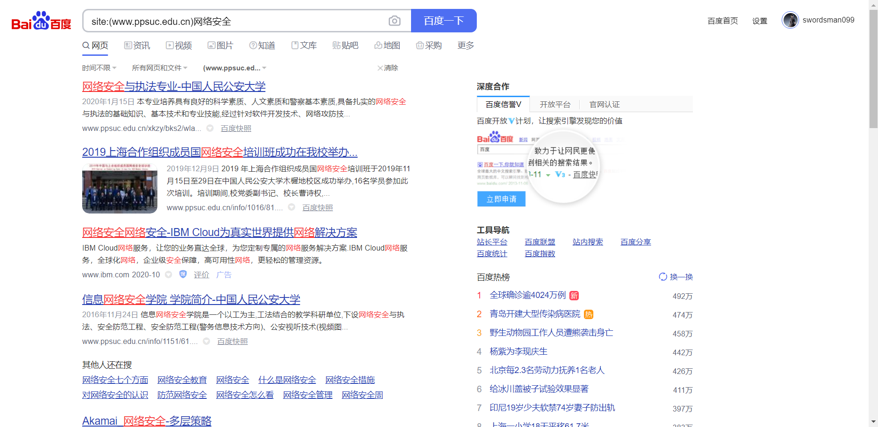
Task: Switch to the 地图 map tab
Action: click(387, 46)
